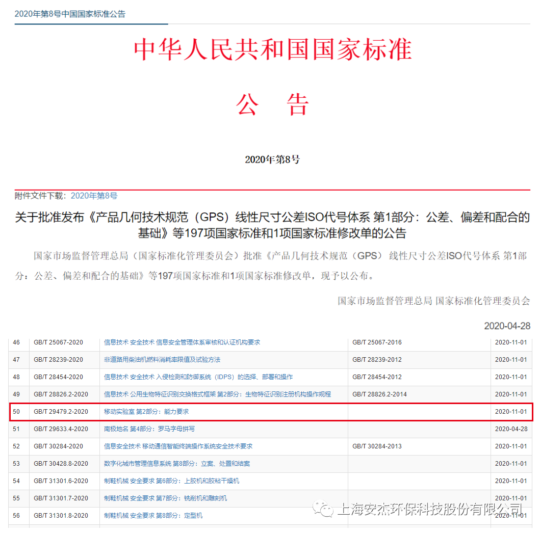The width and height of the screenshot is (540, 533).
Task: Click standard number GB/T 29479.2-2020 cell
Action: (x=61, y=412)
